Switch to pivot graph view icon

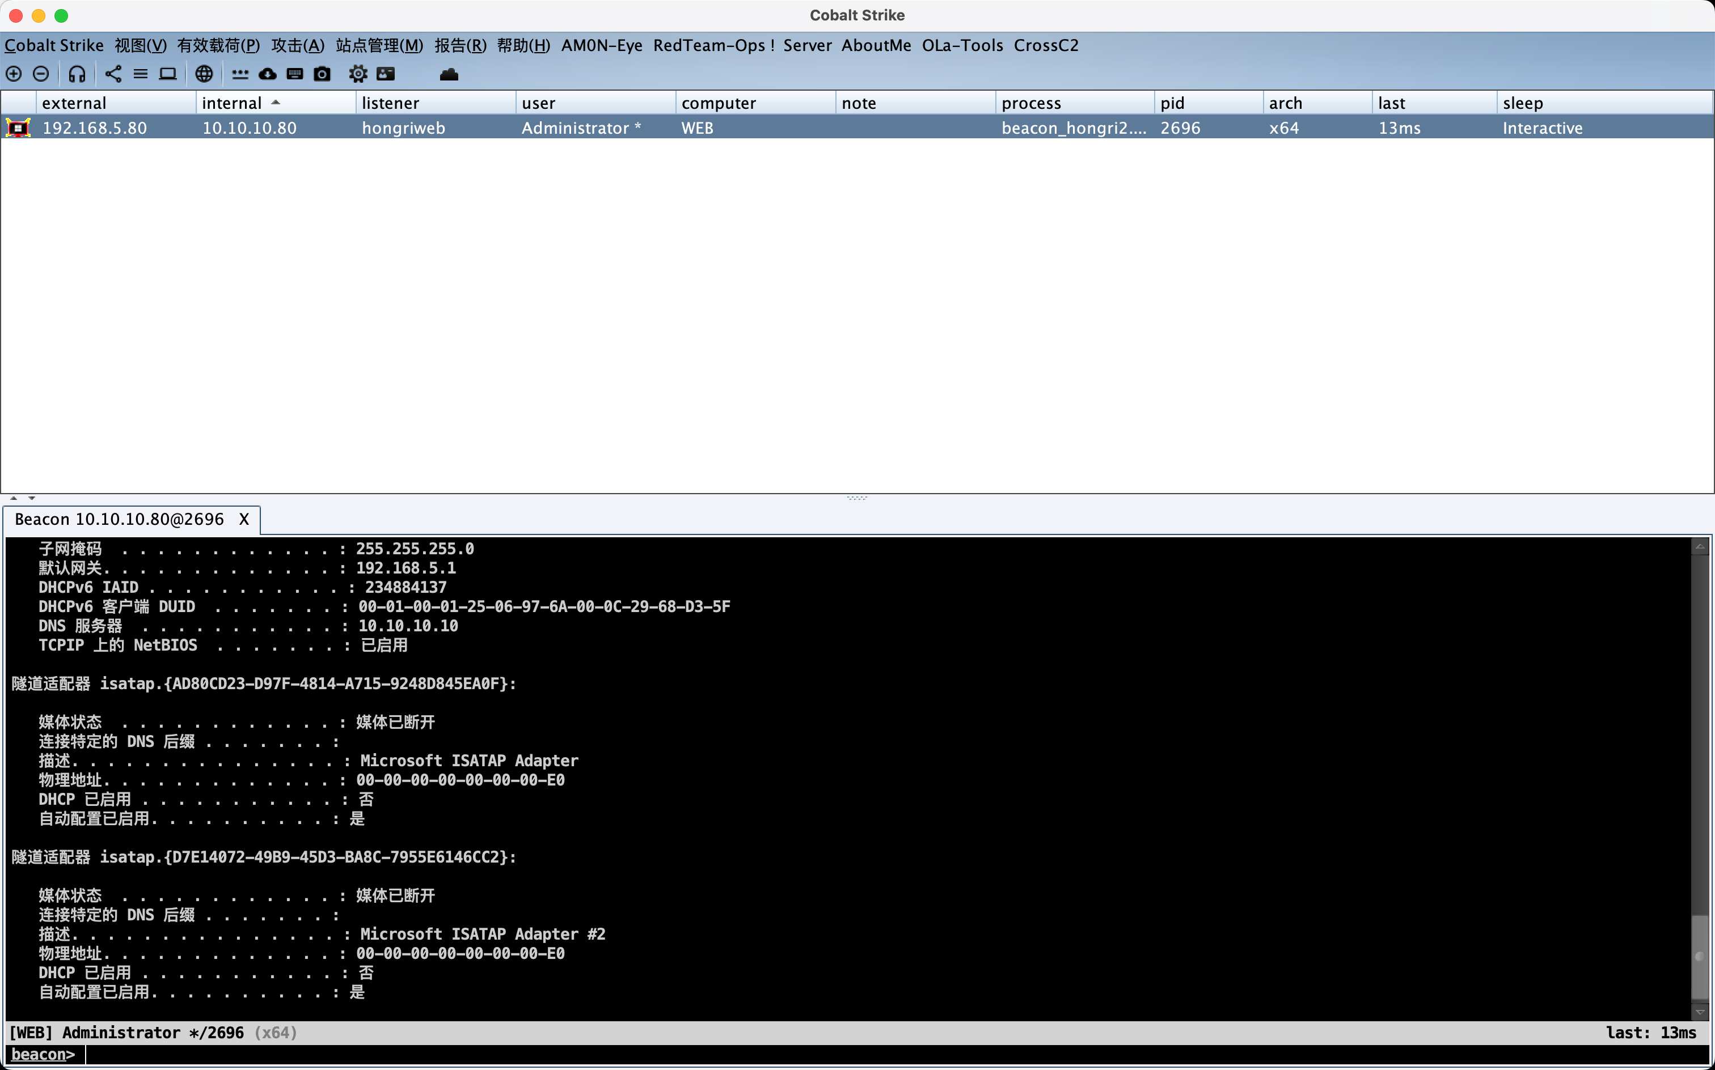click(113, 74)
